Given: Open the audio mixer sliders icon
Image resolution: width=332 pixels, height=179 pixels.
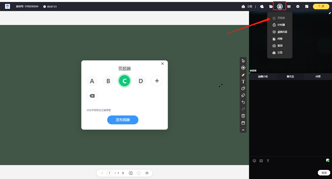Looking at the screenshot, I should [289, 7].
